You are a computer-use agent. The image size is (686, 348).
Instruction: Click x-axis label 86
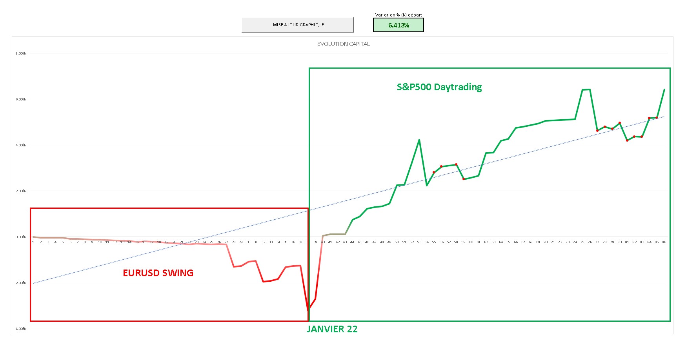(x=664, y=242)
